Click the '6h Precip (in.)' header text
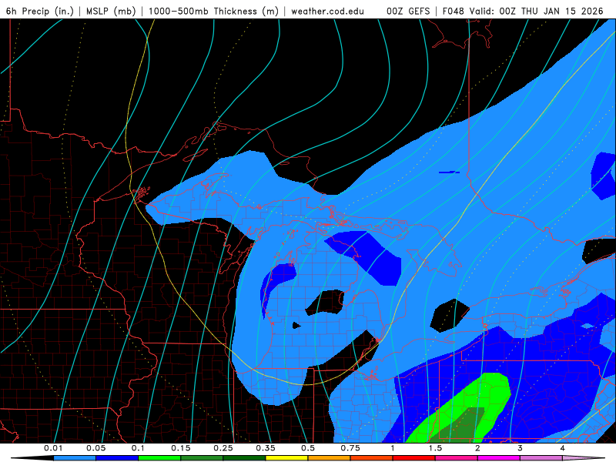 click(x=40, y=11)
